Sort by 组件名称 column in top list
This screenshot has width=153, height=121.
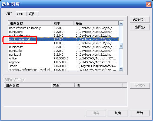tap(30, 23)
